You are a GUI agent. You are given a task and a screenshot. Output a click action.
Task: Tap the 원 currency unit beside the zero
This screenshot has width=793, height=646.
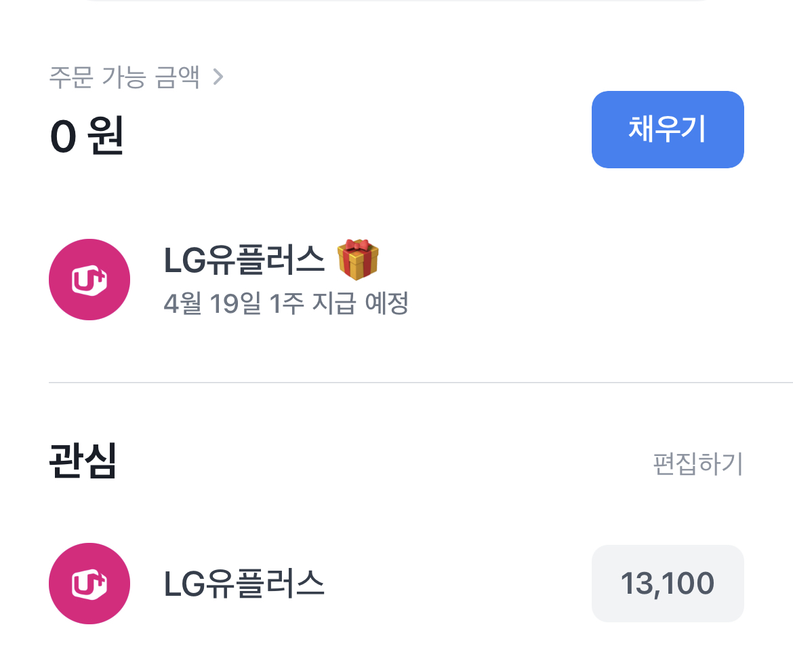106,136
